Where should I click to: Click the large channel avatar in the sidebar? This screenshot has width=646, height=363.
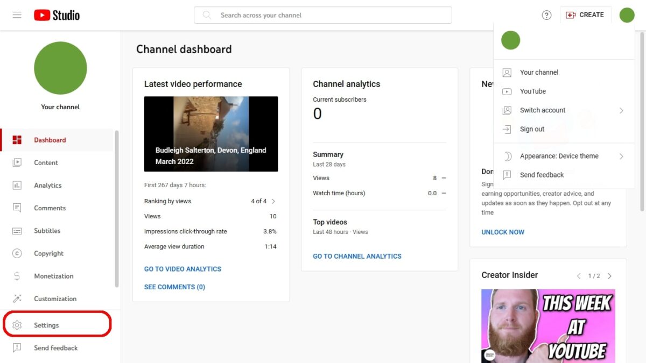(60, 68)
